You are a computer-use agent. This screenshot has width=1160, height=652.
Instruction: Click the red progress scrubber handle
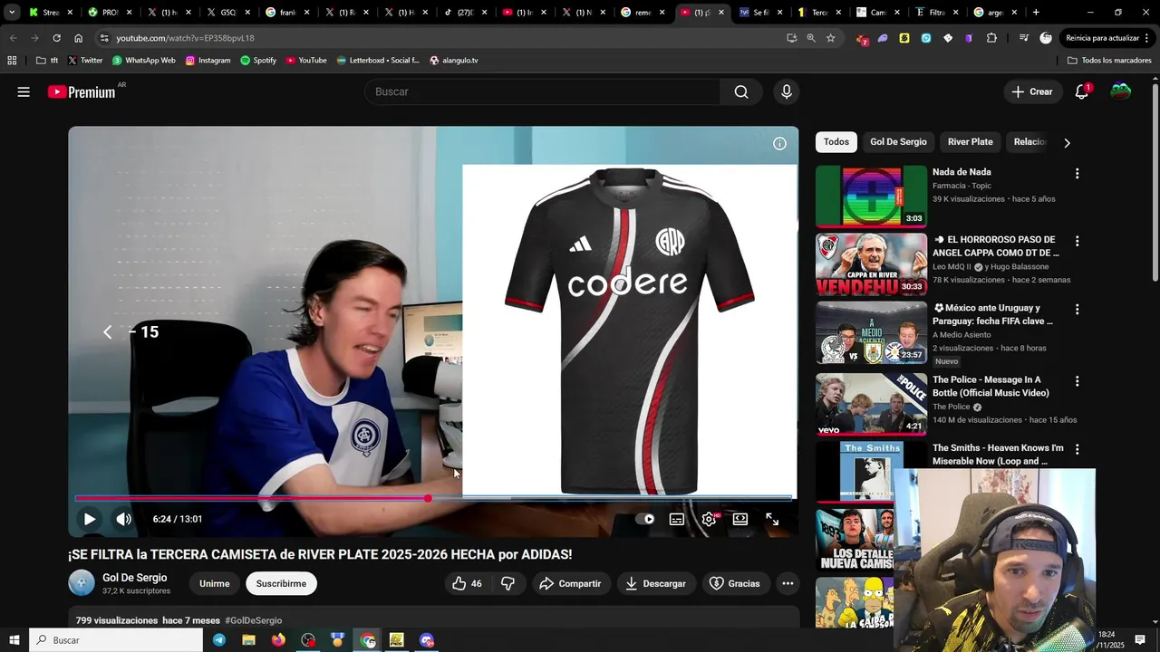pos(428,498)
